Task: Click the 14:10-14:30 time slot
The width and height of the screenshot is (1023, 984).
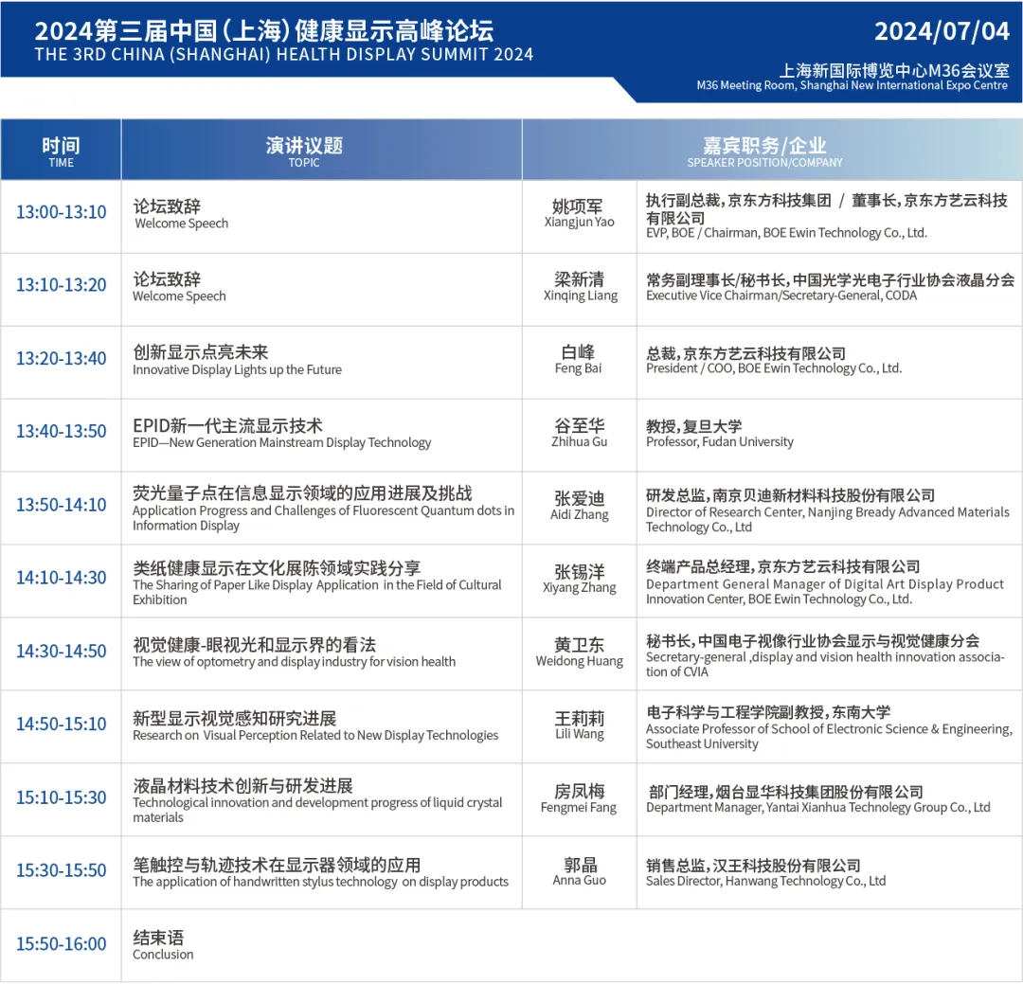Action: [x=61, y=578]
